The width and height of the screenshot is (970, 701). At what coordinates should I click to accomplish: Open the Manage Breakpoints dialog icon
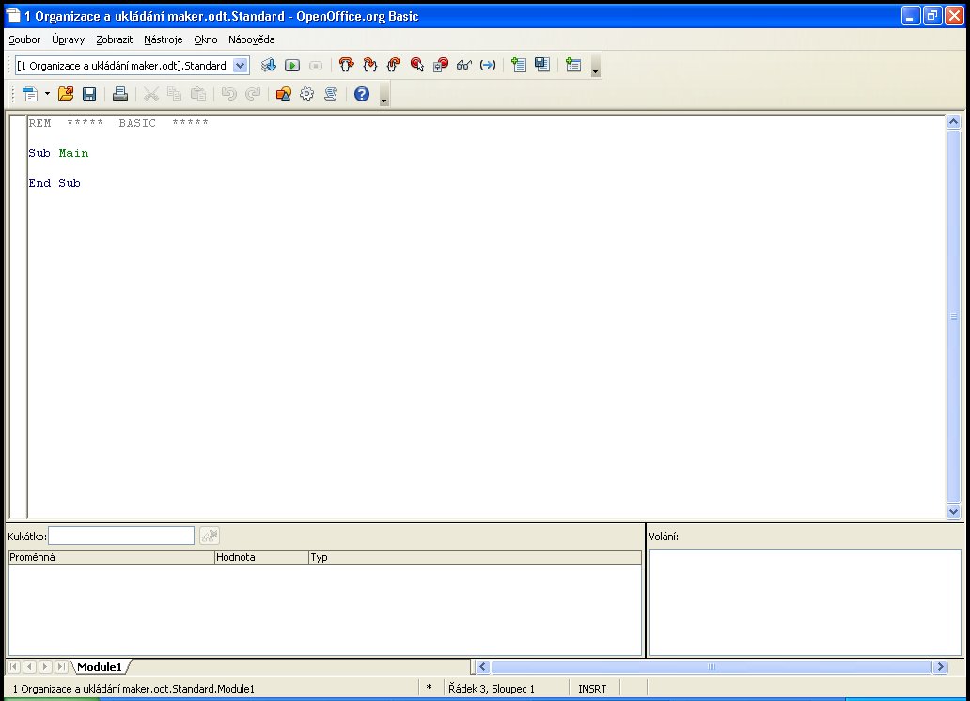[441, 65]
